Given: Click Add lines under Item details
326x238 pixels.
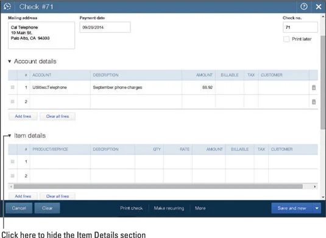Looking at the screenshot, I should 23,196.
